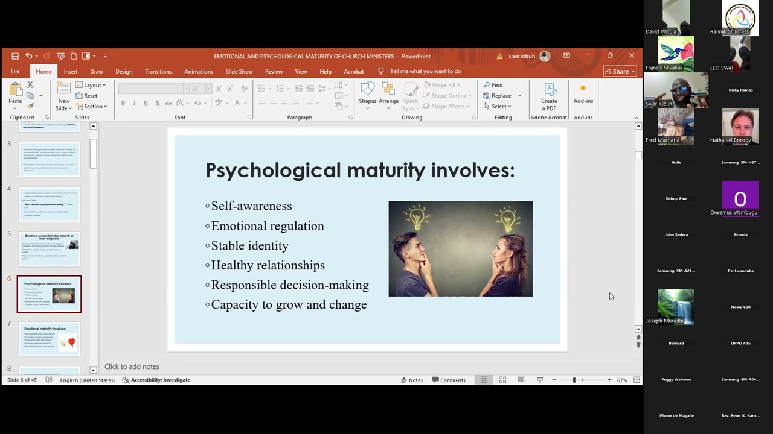773x434 pixels.
Task: Click to add notes area
Action: [132, 366]
